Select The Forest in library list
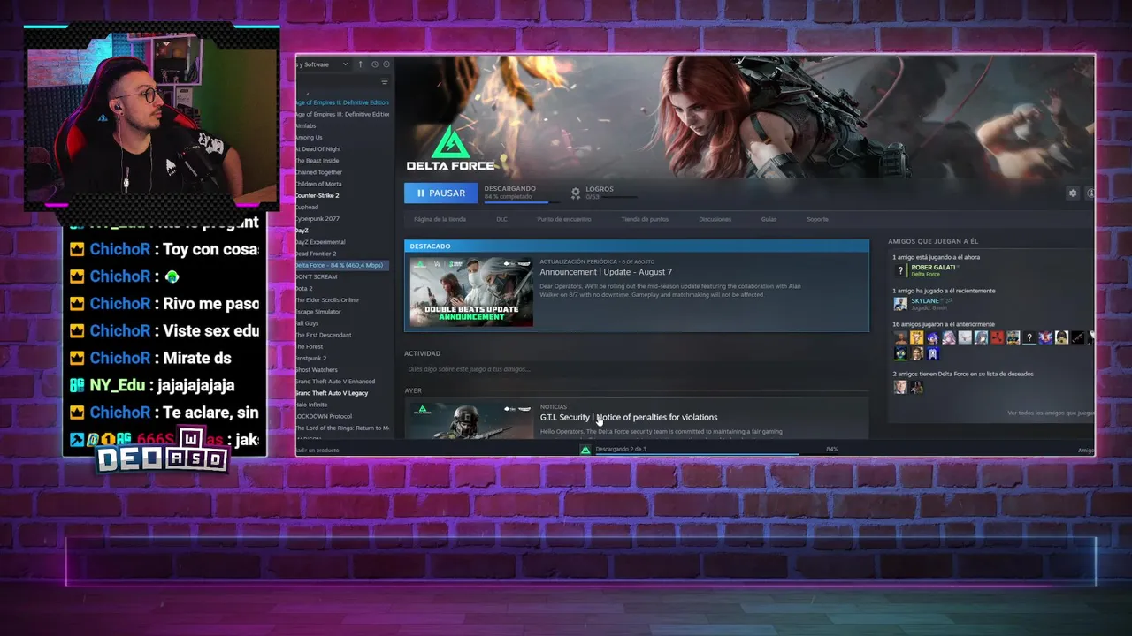The width and height of the screenshot is (1132, 636). click(x=310, y=346)
